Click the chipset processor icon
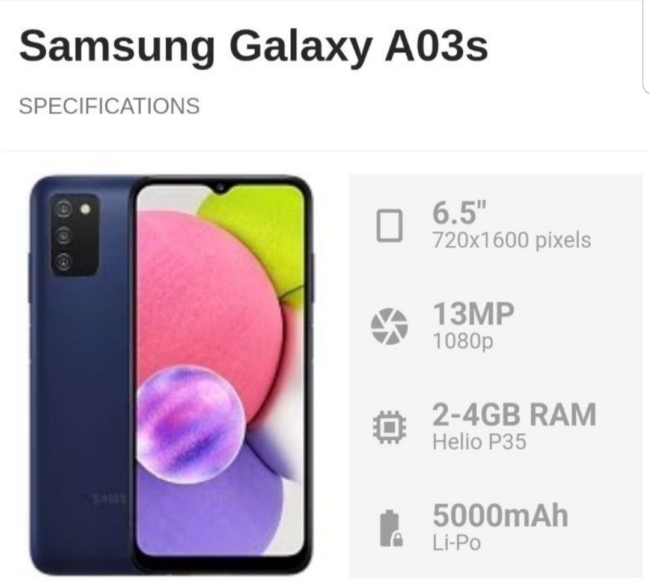Viewport: 649px width, 582px height. pos(389,427)
